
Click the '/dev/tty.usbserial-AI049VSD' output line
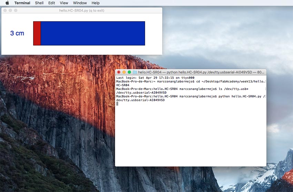(141, 93)
